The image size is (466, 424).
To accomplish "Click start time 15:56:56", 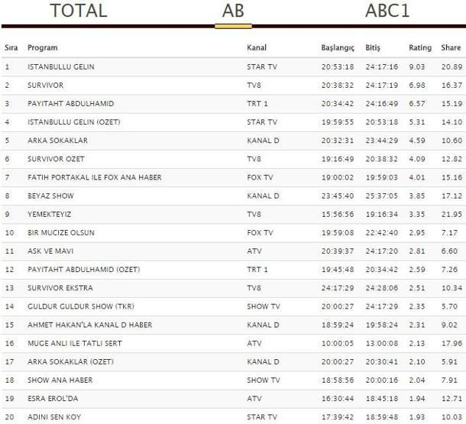I will [x=338, y=214].
